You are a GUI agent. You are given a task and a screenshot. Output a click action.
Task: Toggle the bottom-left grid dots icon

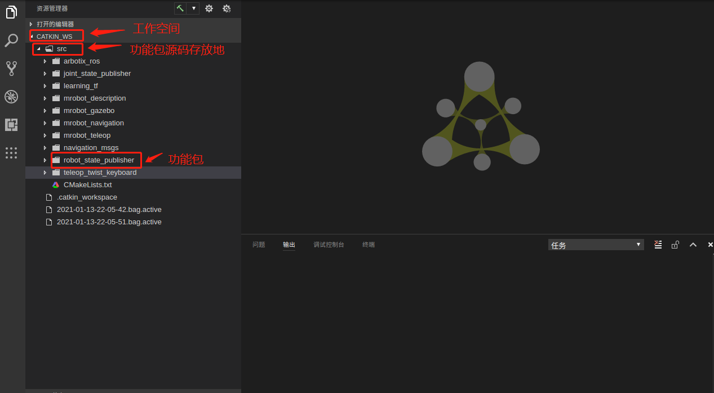coord(11,153)
